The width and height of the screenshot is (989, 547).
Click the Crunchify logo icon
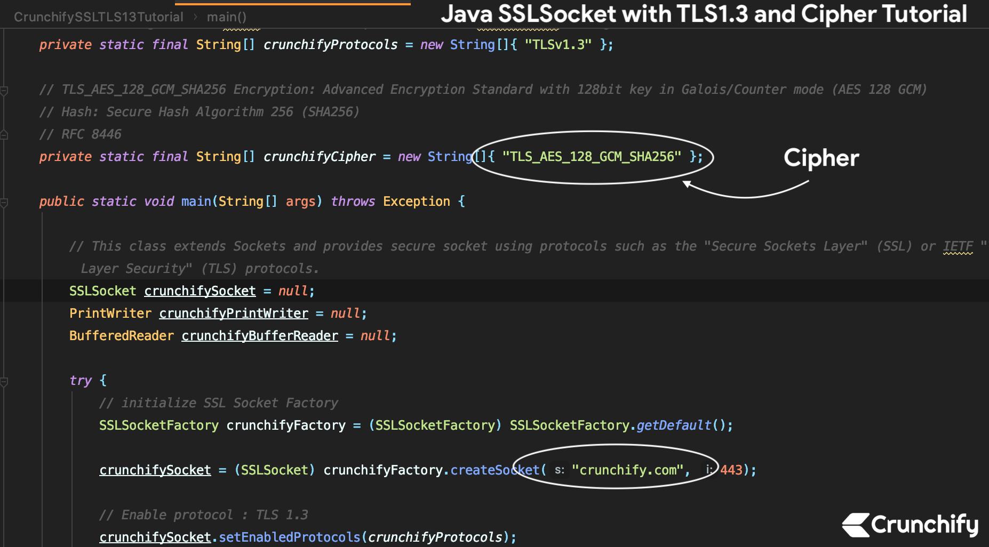point(856,525)
